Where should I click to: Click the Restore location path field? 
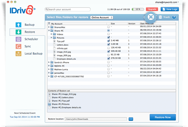click(x=96, y=119)
